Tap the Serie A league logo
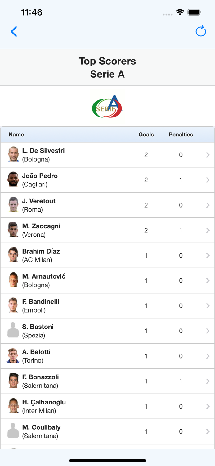This screenshot has width=215, height=466. tap(107, 106)
